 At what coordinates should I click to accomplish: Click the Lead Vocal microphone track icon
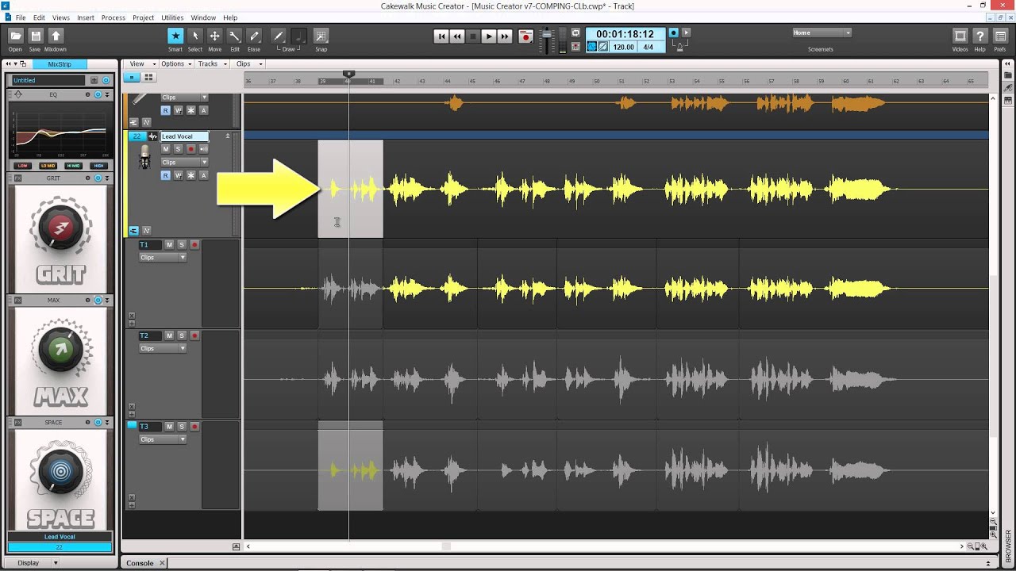click(x=144, y=157)
